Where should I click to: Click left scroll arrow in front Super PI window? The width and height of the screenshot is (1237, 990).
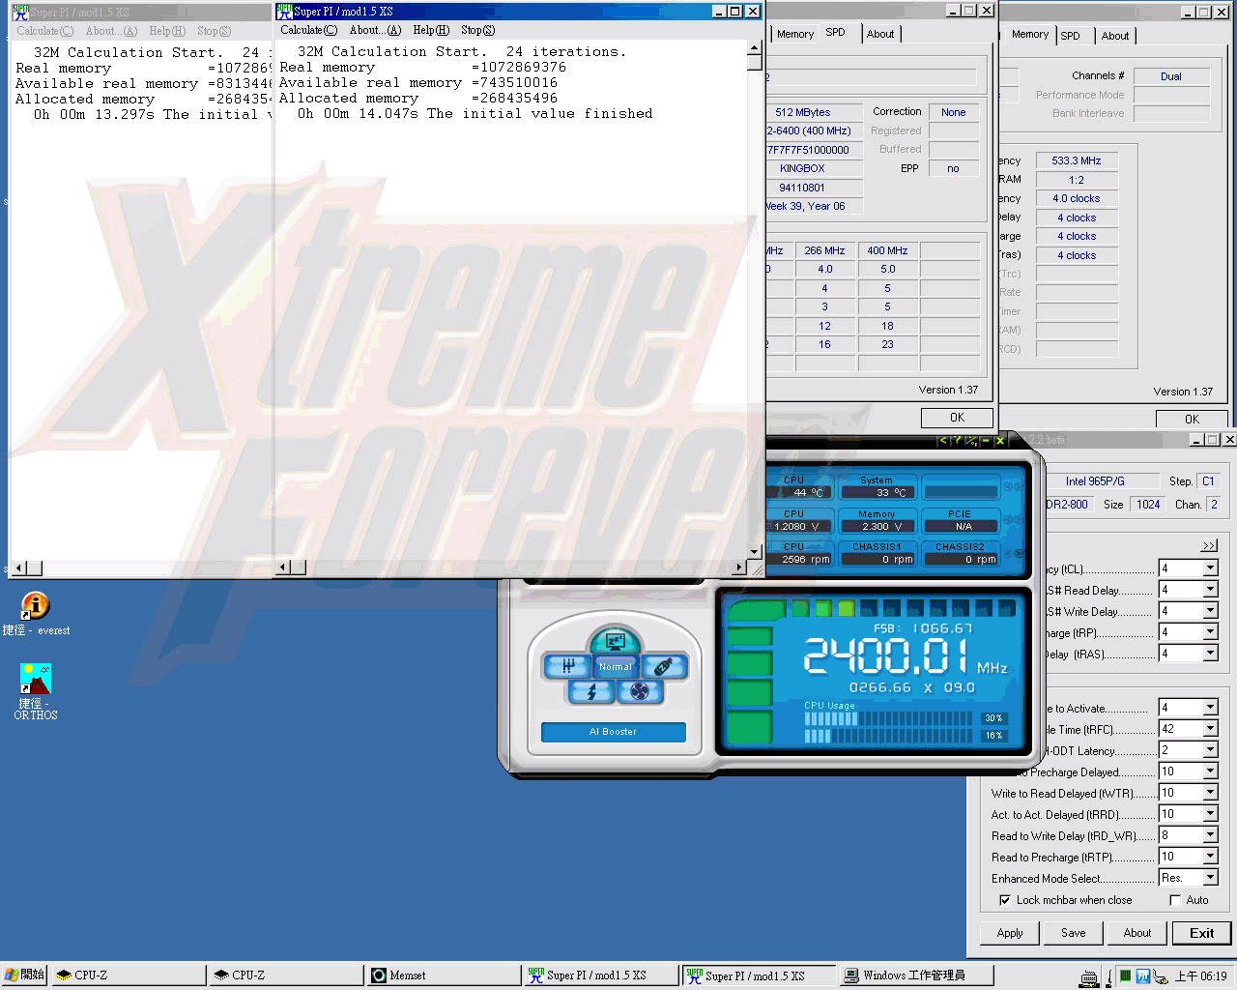pyautogui.click(x=282, y=568)
